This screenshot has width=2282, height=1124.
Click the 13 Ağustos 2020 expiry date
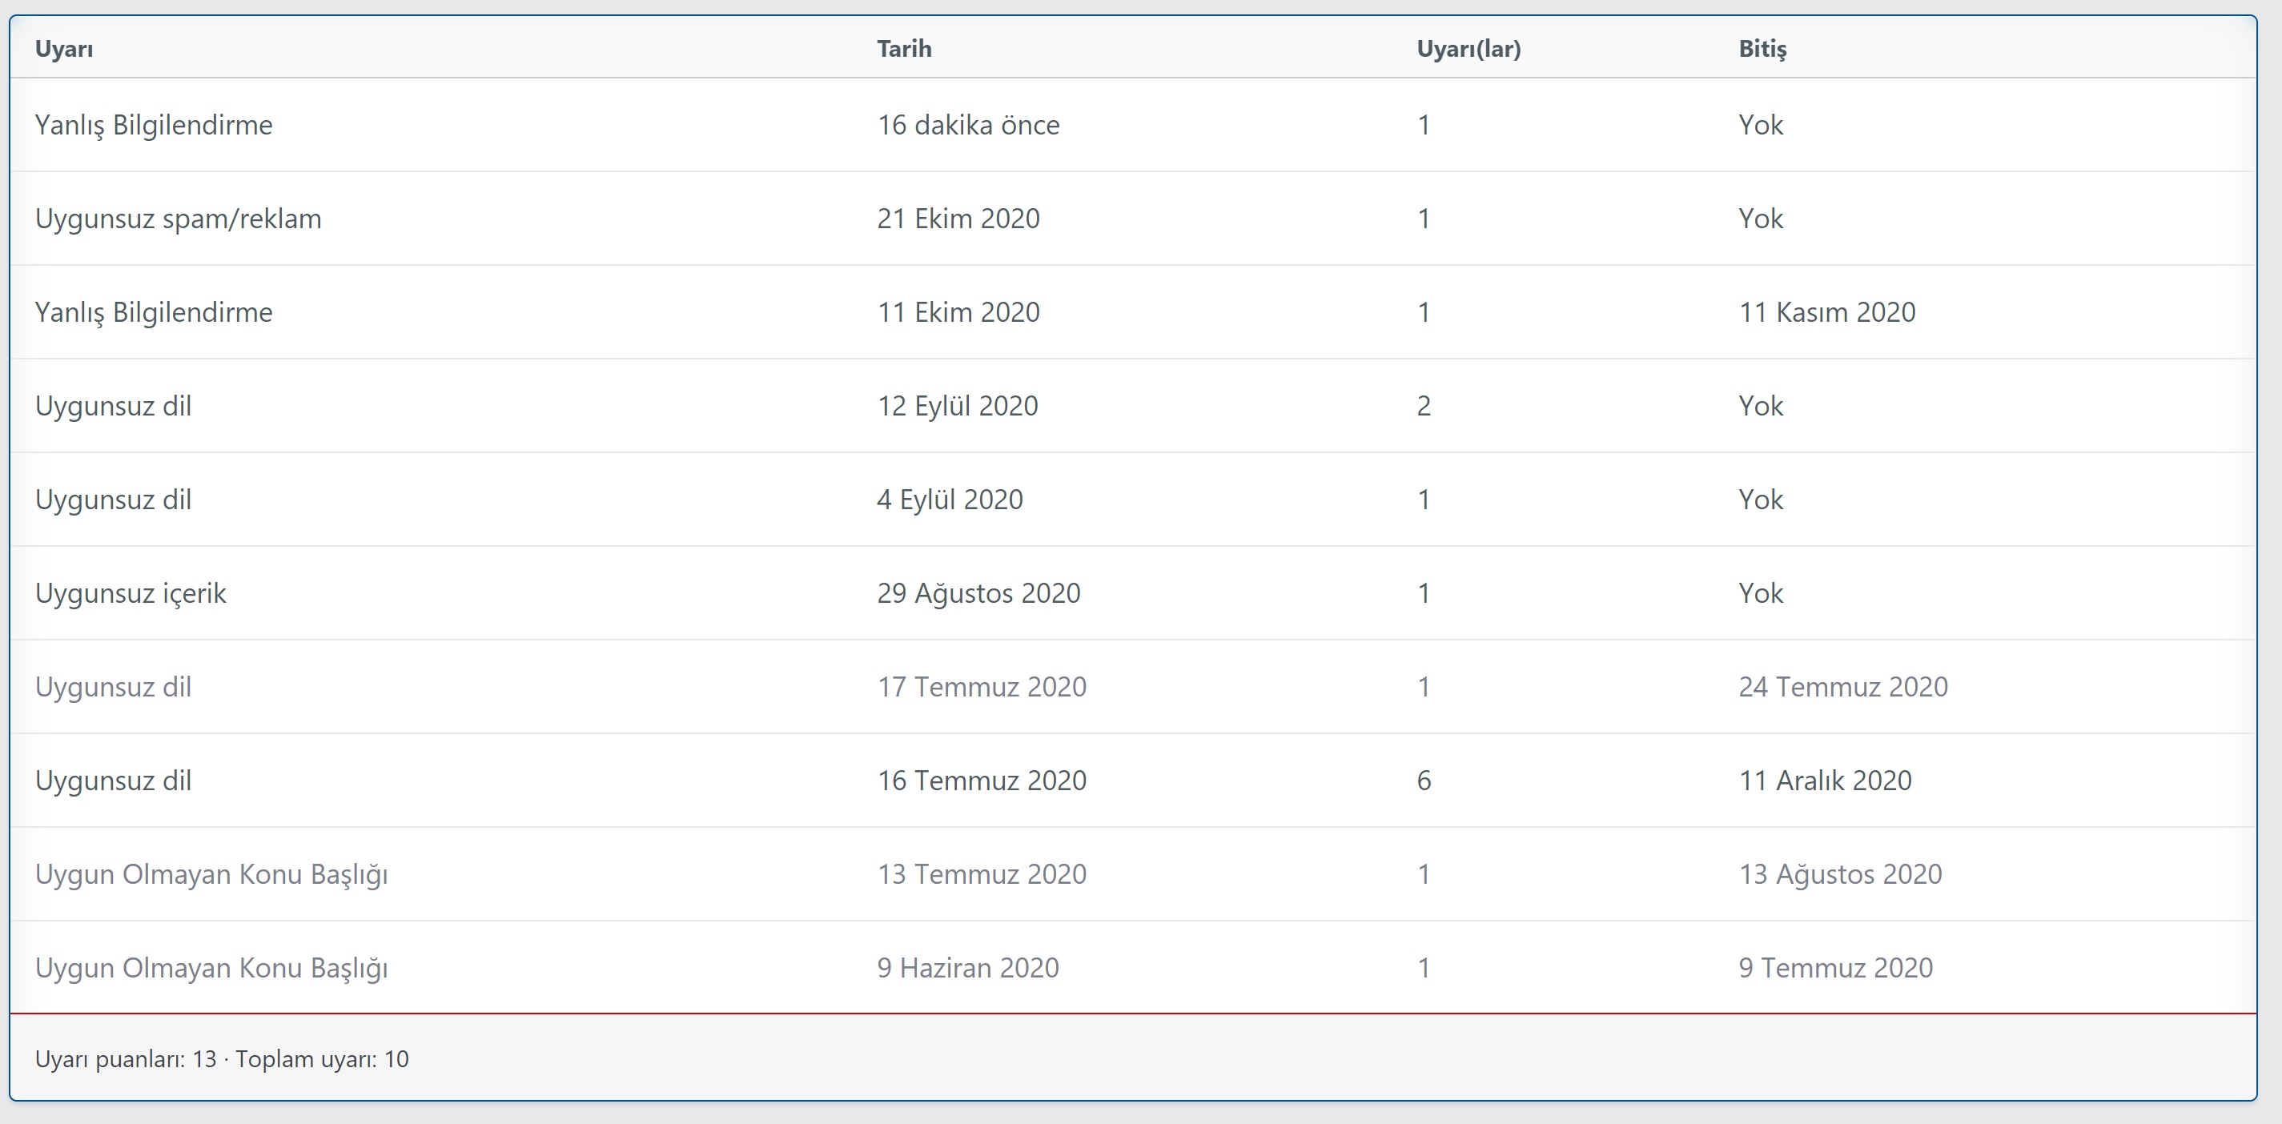click(1840, 874)
